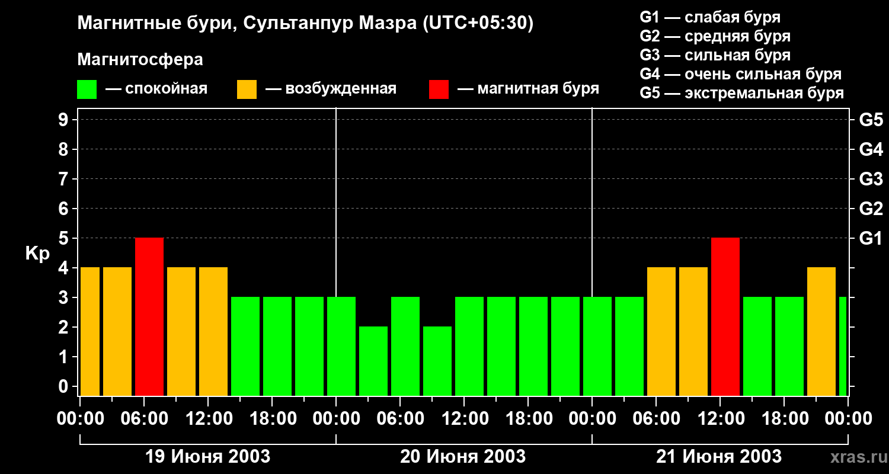Click the 'G1' right axis label
The image size is (889, 474).
pos(871,239)
